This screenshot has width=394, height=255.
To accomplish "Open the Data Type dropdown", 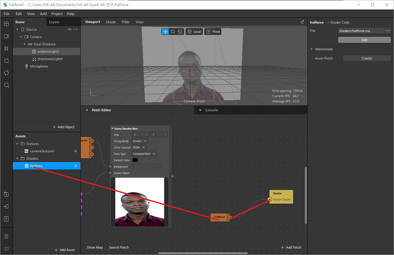I will (x=144, y=154).
